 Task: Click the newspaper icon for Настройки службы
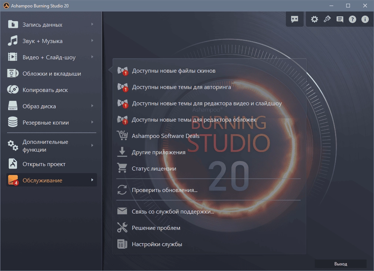point(122,244)
